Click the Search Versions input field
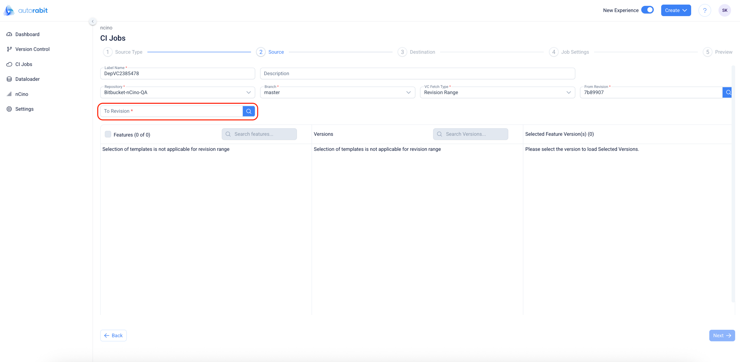This screenshot has width=740, height=362. point(471,134)
